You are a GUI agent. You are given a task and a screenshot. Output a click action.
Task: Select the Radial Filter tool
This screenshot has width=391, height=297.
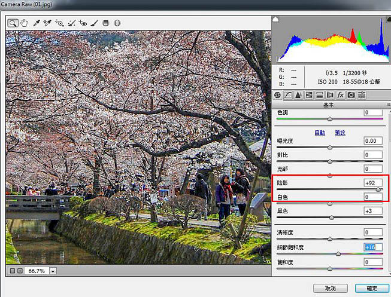pos(117,23)
